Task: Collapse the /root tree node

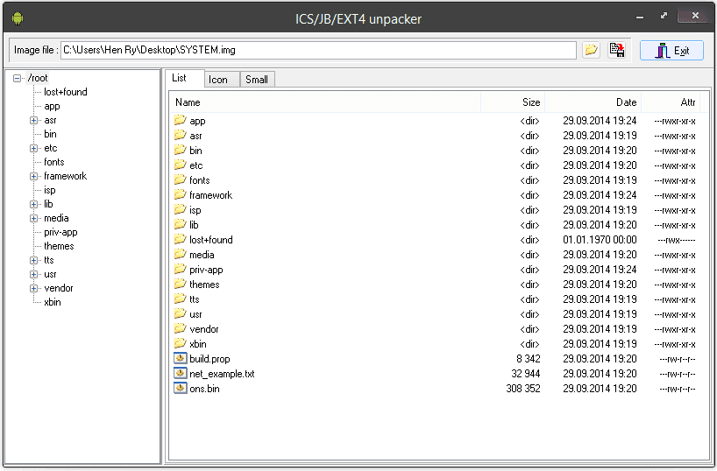Action: coord(17,78)
